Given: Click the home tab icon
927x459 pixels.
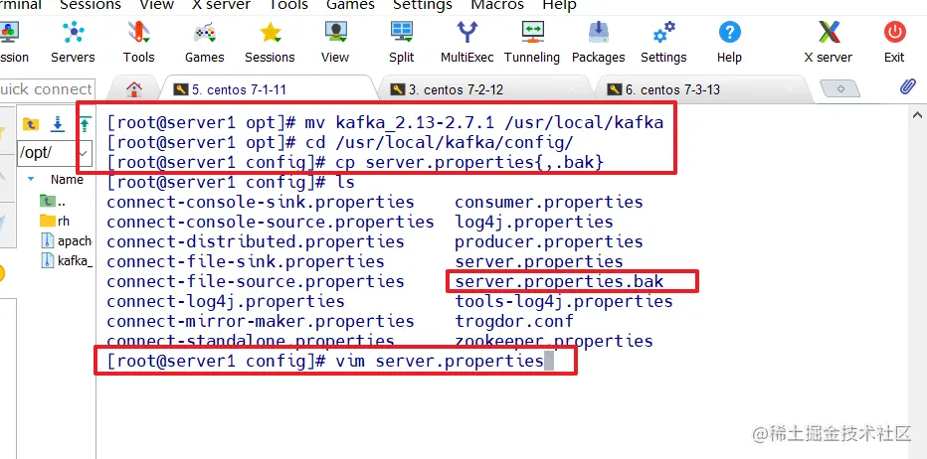Looking at the screenshot, I should point(134,89).
